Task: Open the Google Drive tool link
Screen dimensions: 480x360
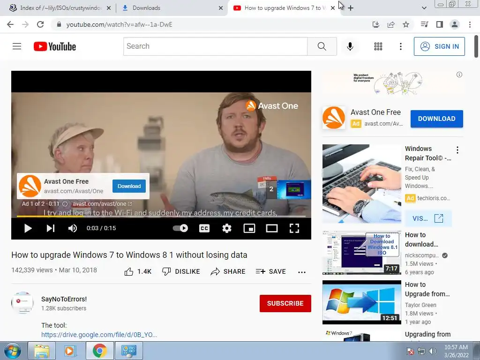Action: tap(99, 335)
